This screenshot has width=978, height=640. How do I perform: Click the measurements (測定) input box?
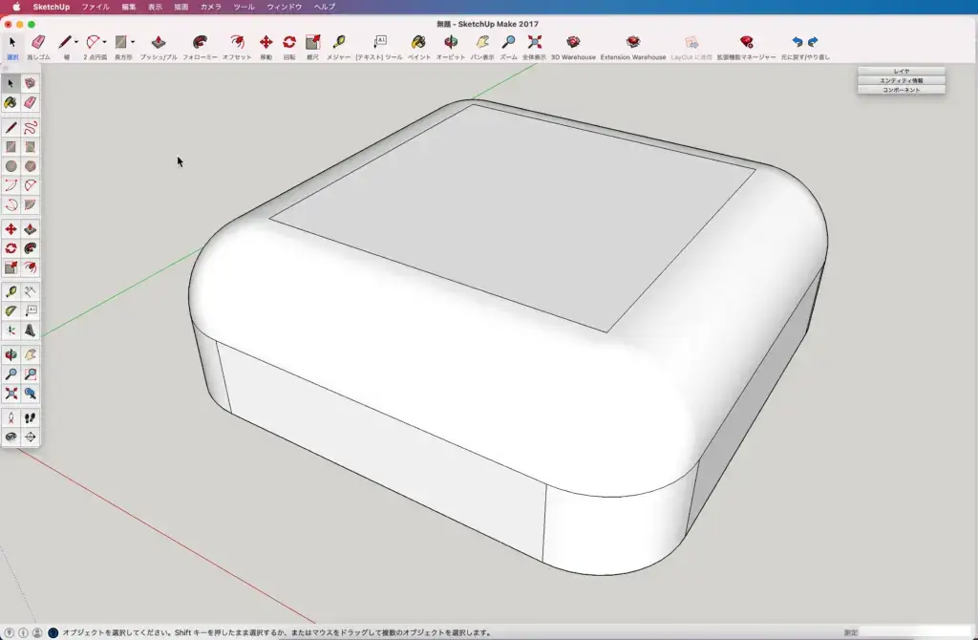coord(916,632)
